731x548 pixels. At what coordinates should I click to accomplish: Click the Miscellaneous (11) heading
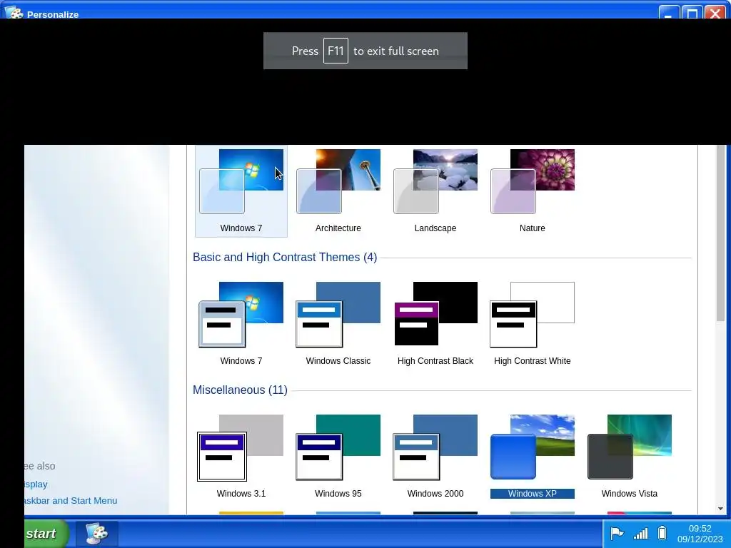[x=240, y=390]
